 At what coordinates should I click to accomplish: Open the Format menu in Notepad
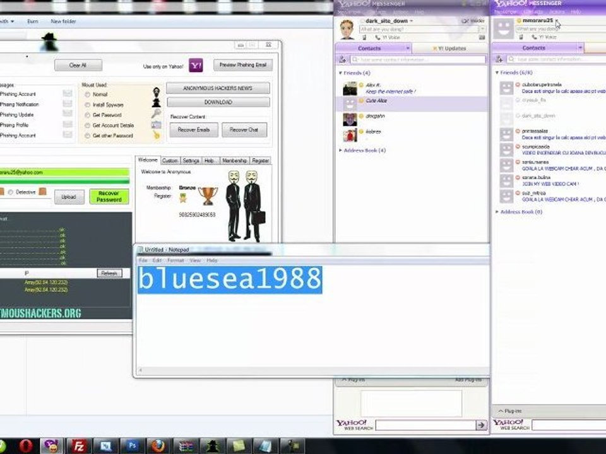coord(175,260)
